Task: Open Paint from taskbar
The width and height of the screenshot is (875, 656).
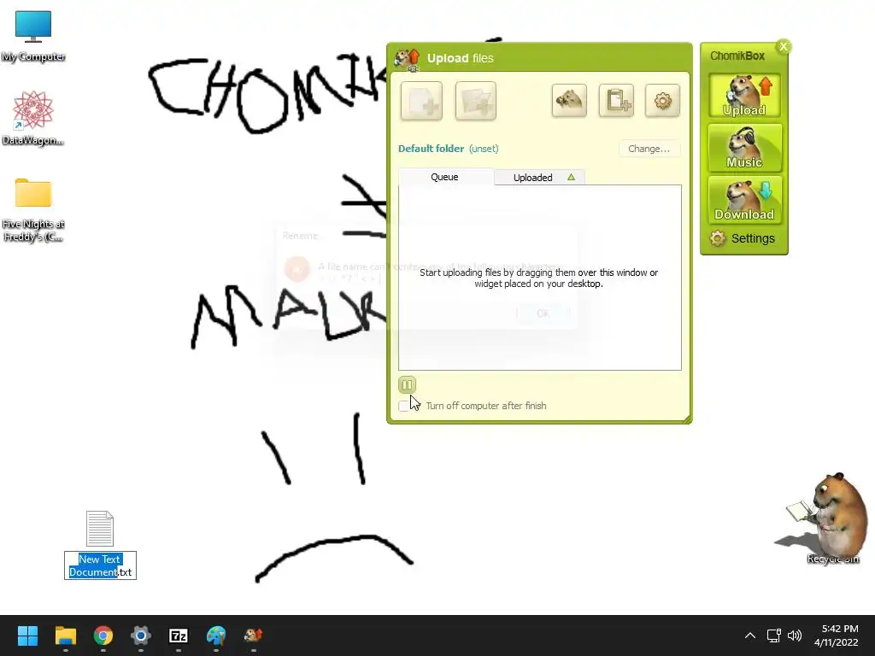Action: pos(216,635)
